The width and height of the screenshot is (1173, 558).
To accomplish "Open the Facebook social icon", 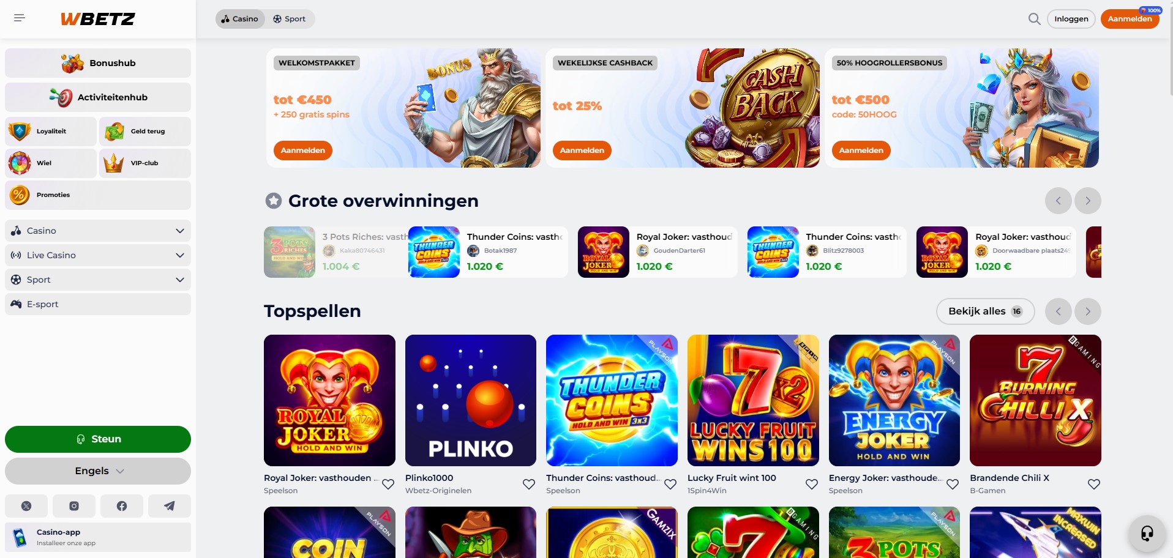I will tap(122, 506).
